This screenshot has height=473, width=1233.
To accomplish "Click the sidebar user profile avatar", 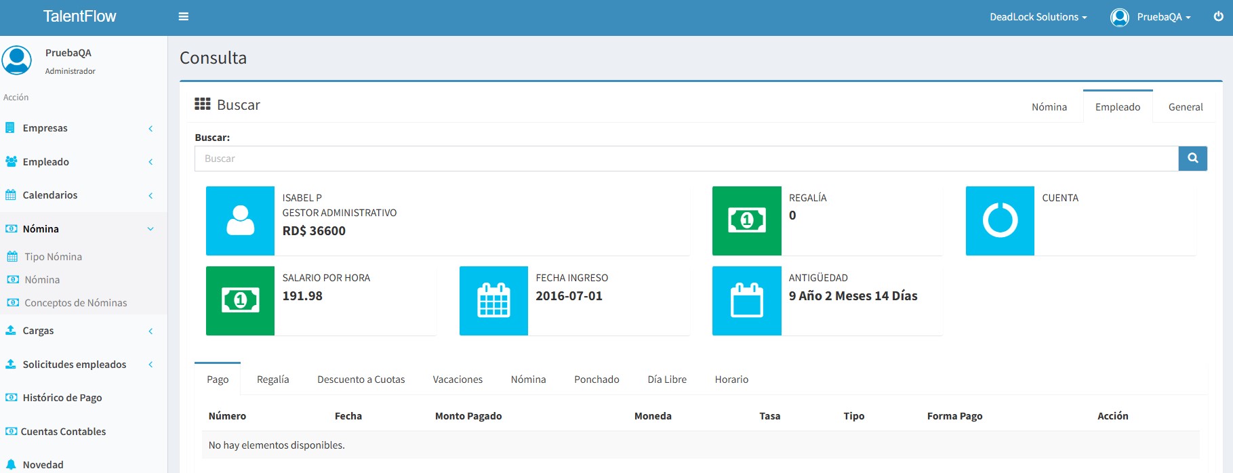I will (17, 60).
